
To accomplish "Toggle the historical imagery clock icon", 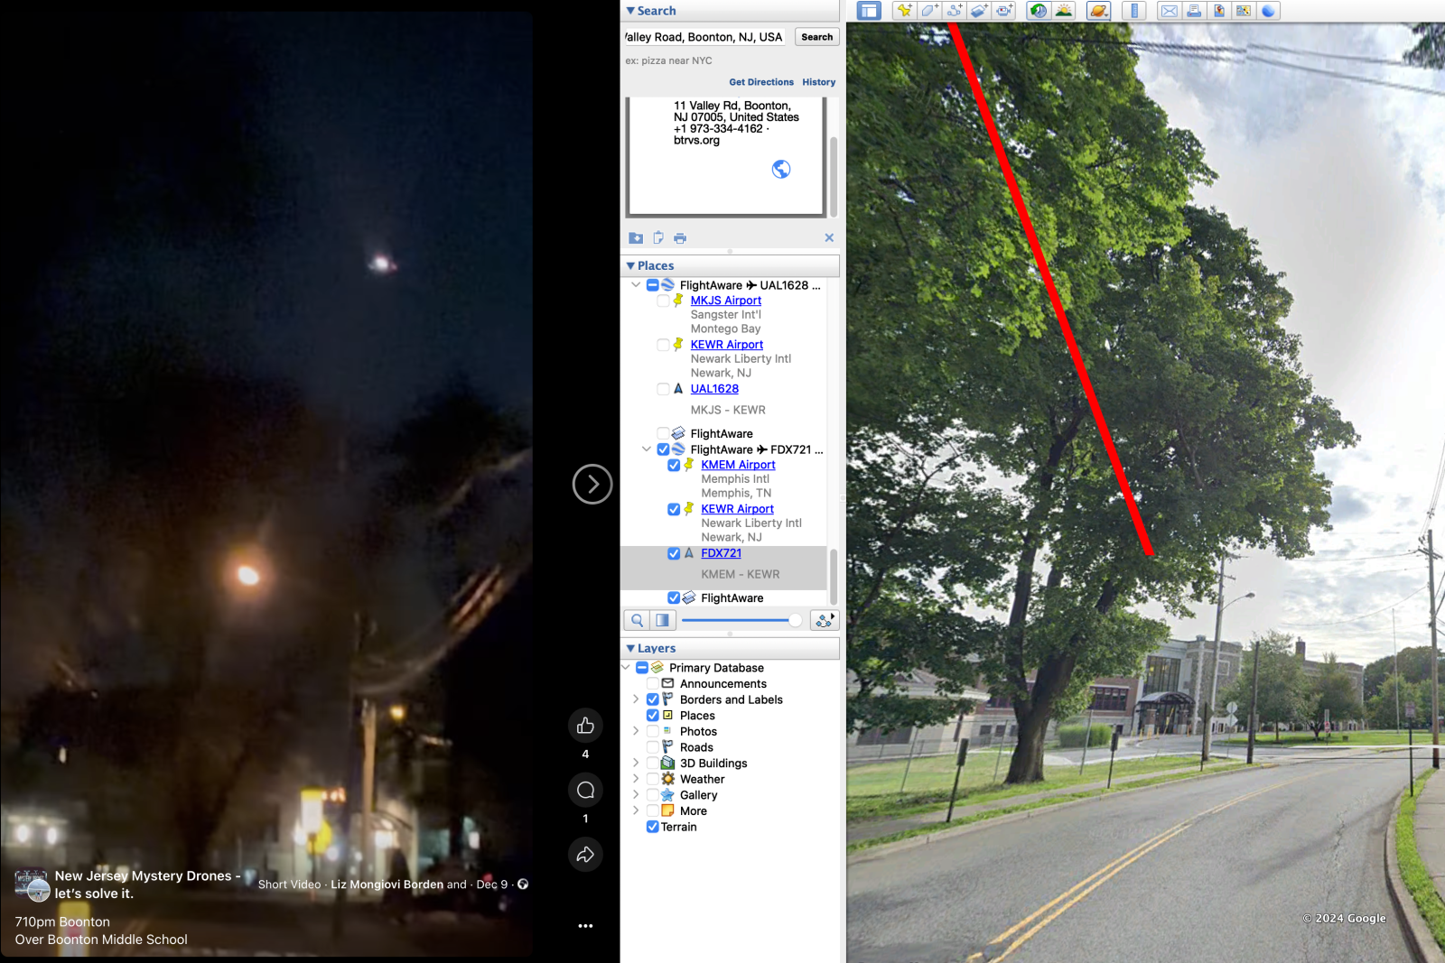I will click(1039, 11).
